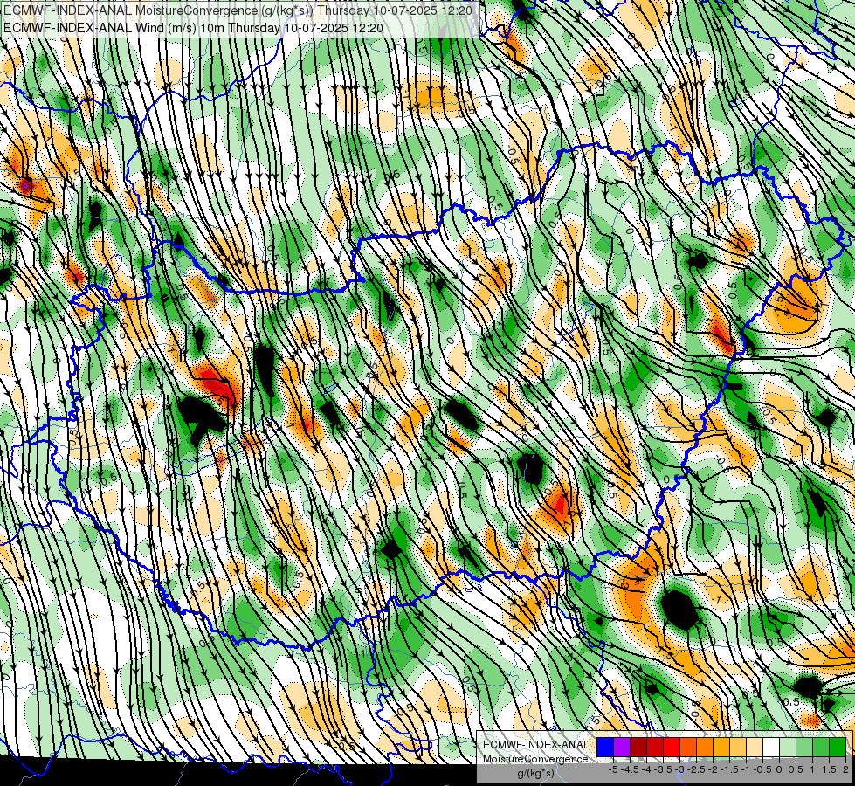Screen dimensions: 855x786
Task: Click the legend tick label -4.5
Action: tap(630, 769)
